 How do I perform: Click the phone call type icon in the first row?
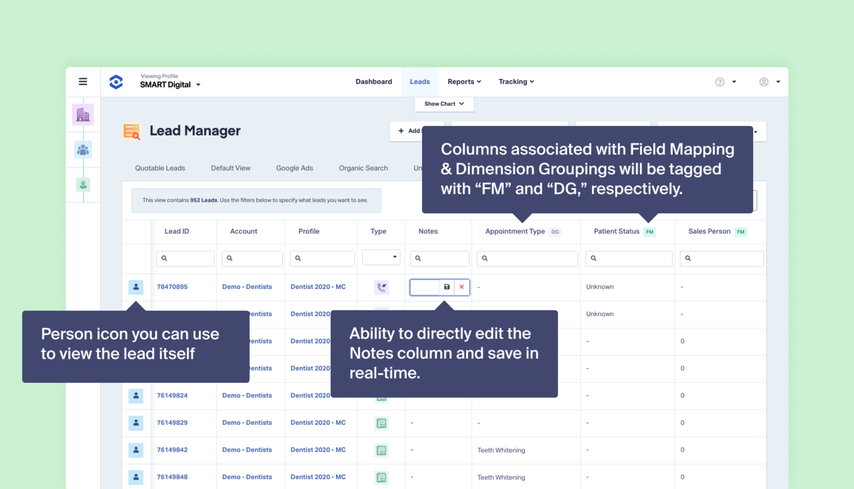381,287
